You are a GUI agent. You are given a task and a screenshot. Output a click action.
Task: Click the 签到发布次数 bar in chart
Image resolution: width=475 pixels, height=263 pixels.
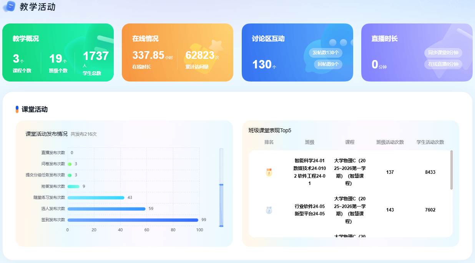click(x=133, y=220)
